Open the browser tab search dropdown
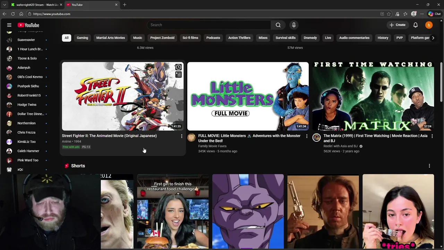Screen dimensions: 444x250 point(5,5)
